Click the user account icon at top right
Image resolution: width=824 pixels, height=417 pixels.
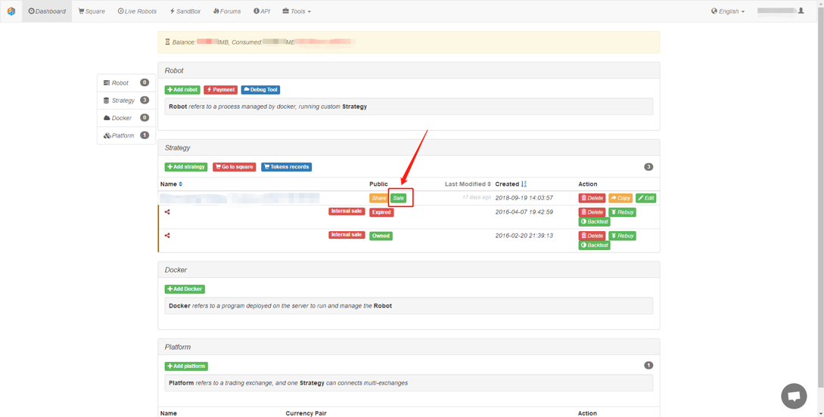coord(801,11)
